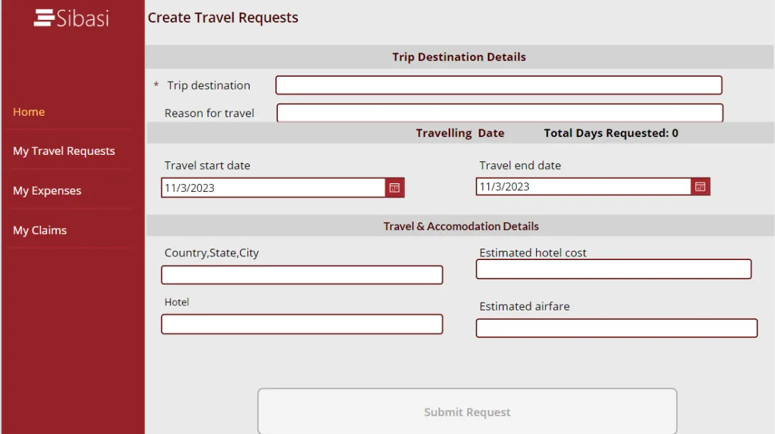Focus the Estimated hotel cost field
Viewport: 775px width, 434px height.
coord(614,269)
